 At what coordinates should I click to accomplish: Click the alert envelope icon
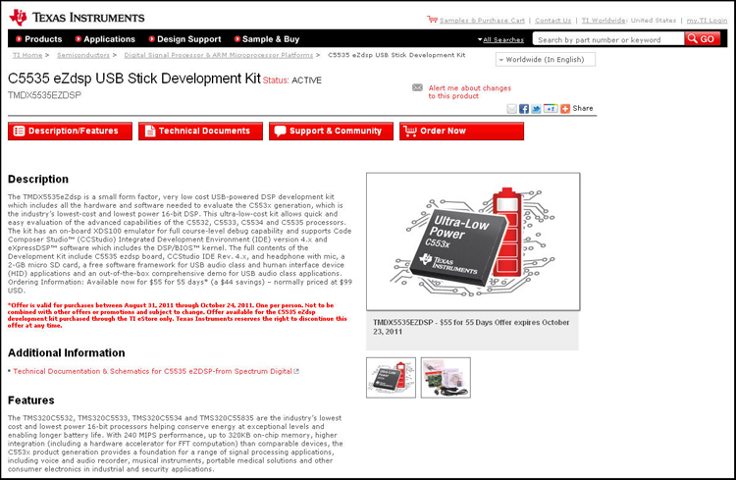point(417,87)
